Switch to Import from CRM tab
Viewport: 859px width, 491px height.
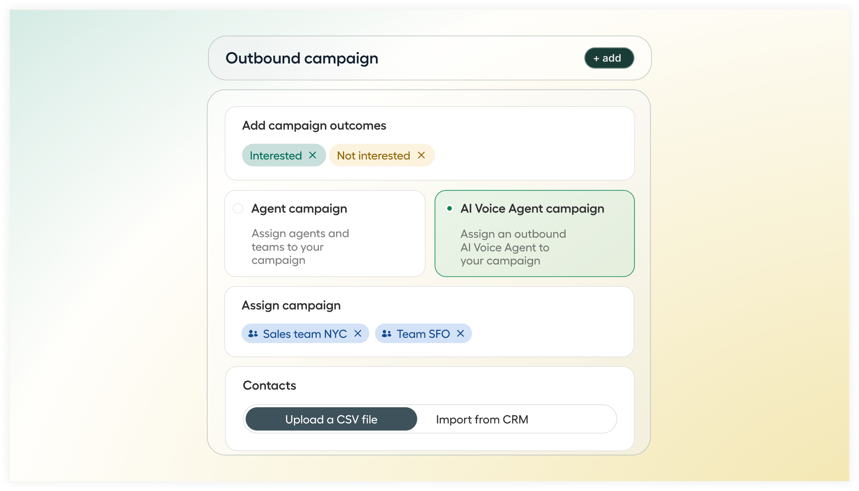pyautogui.click(x=482, y=420)
